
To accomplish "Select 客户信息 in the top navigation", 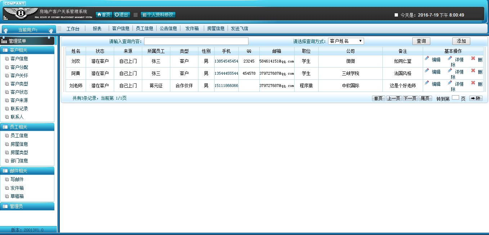I will click(x=121, y=28).
